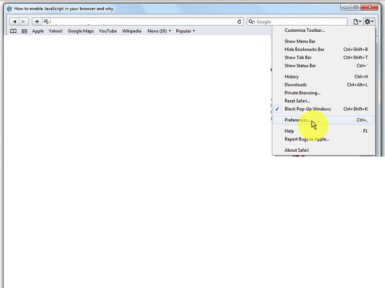Toggle Block Pop-Up Windows option

click(307, 109)
